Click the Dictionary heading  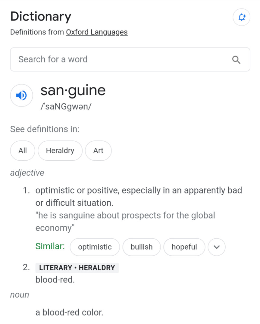(x=41, y=17)
